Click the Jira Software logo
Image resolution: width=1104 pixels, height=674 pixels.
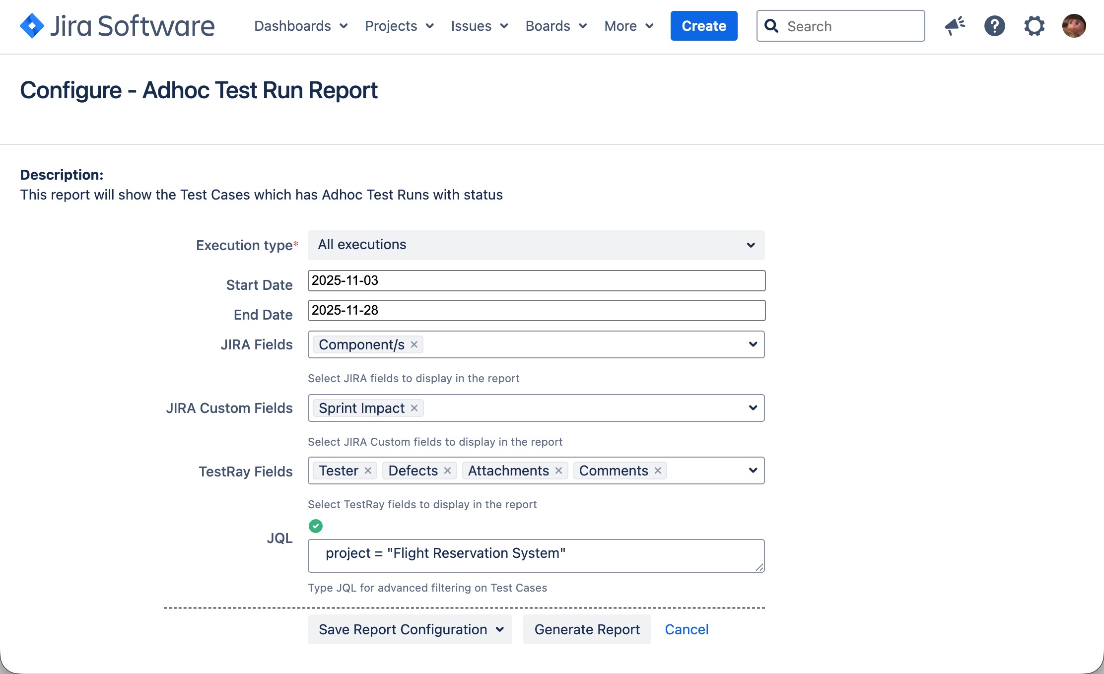[x=117, y=26]
